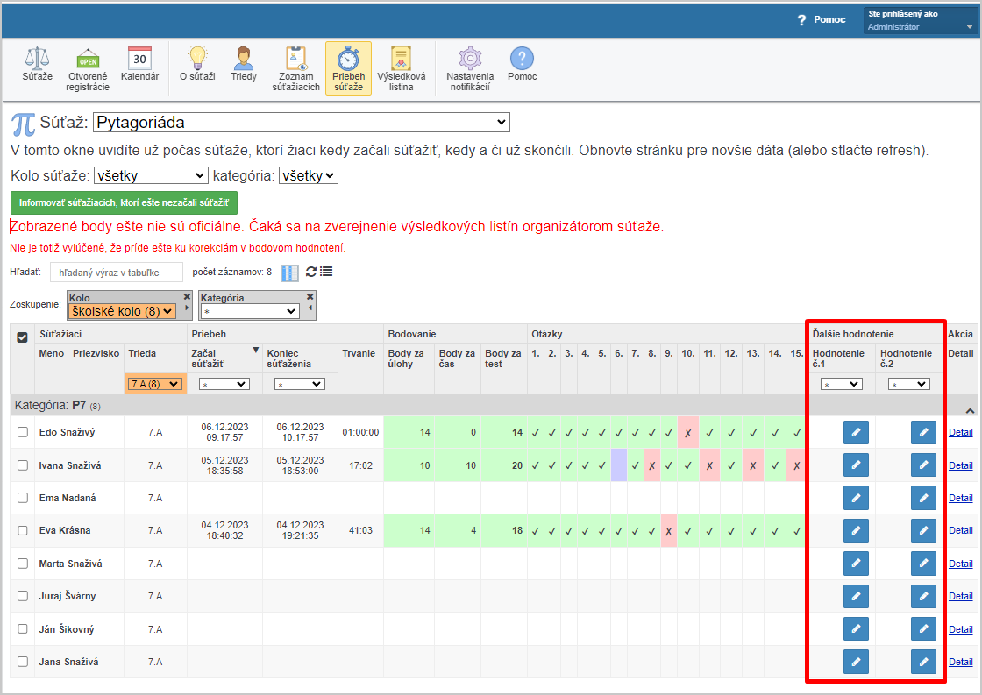The width and height of the screenshot is (982, 695).
Task: Open the Administrátor account dropdown
Action: [920, 21]
